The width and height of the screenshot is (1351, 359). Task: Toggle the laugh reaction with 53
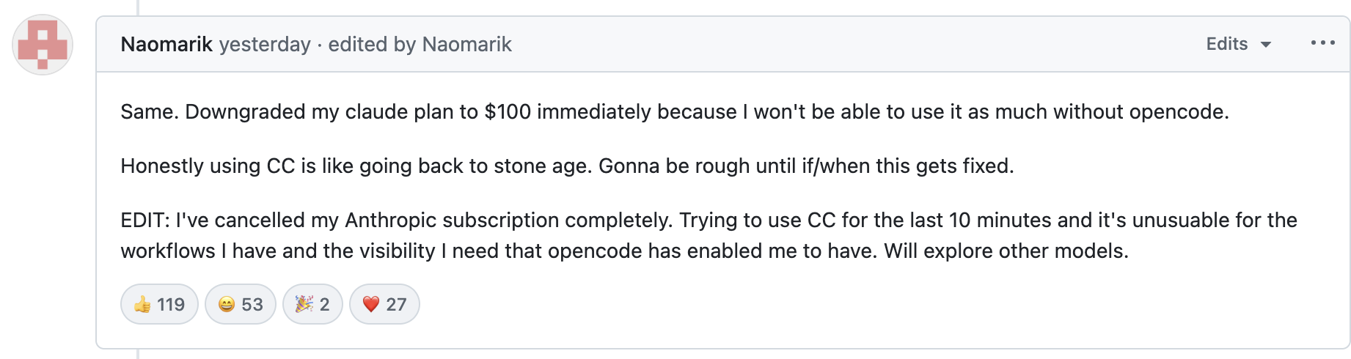[240, 304]
